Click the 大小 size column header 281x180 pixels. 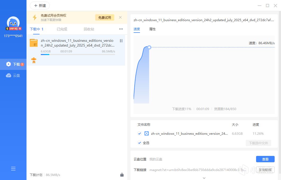point(235,124)
